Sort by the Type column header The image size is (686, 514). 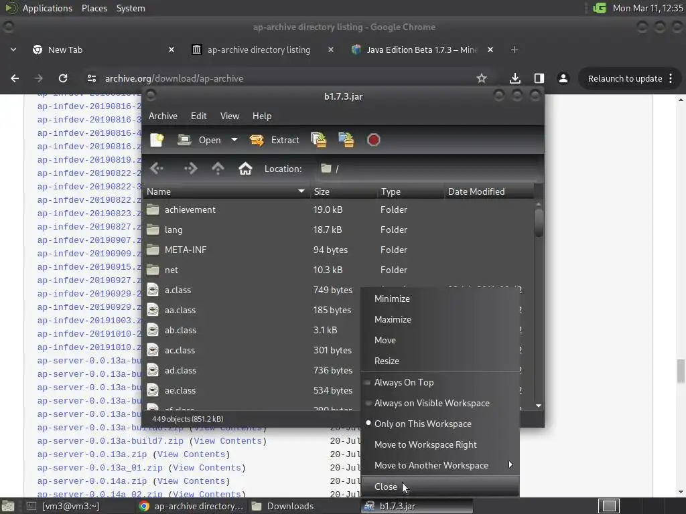pyautogui.click(x=411, y=191)
